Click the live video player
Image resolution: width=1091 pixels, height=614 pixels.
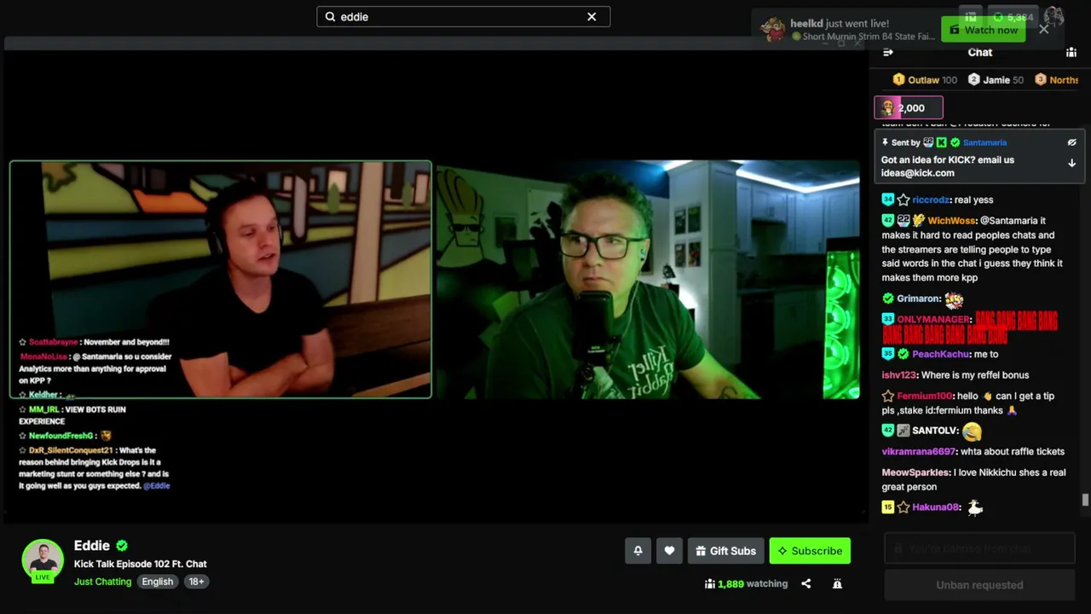click(435, 280)
